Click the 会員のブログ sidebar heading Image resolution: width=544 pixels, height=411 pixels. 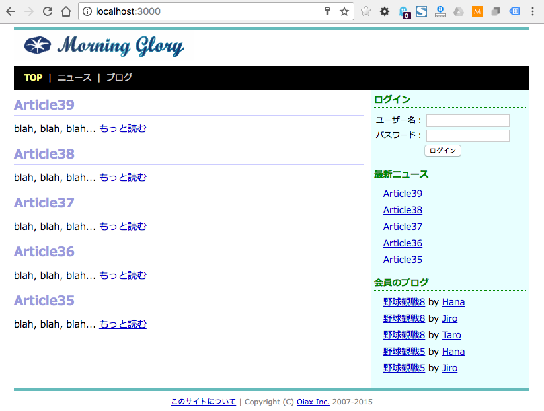[401, 282]
